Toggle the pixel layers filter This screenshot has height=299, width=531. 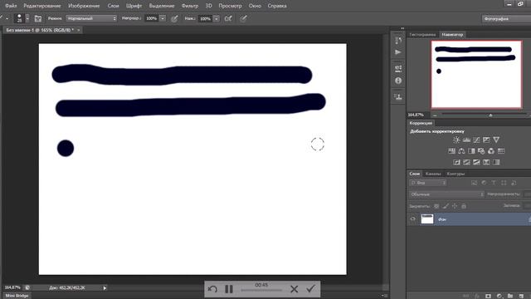[x=474, y=183]
